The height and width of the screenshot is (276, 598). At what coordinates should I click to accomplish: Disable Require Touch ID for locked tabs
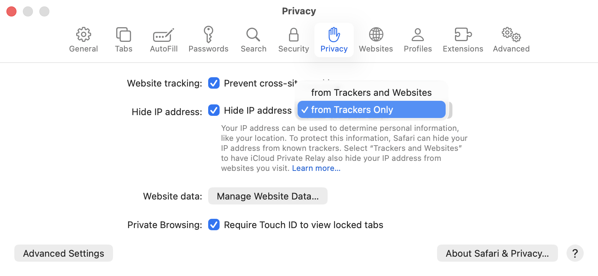tap(214, 225)
